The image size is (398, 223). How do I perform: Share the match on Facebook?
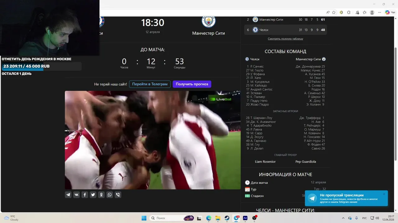(x=85, y=195)
